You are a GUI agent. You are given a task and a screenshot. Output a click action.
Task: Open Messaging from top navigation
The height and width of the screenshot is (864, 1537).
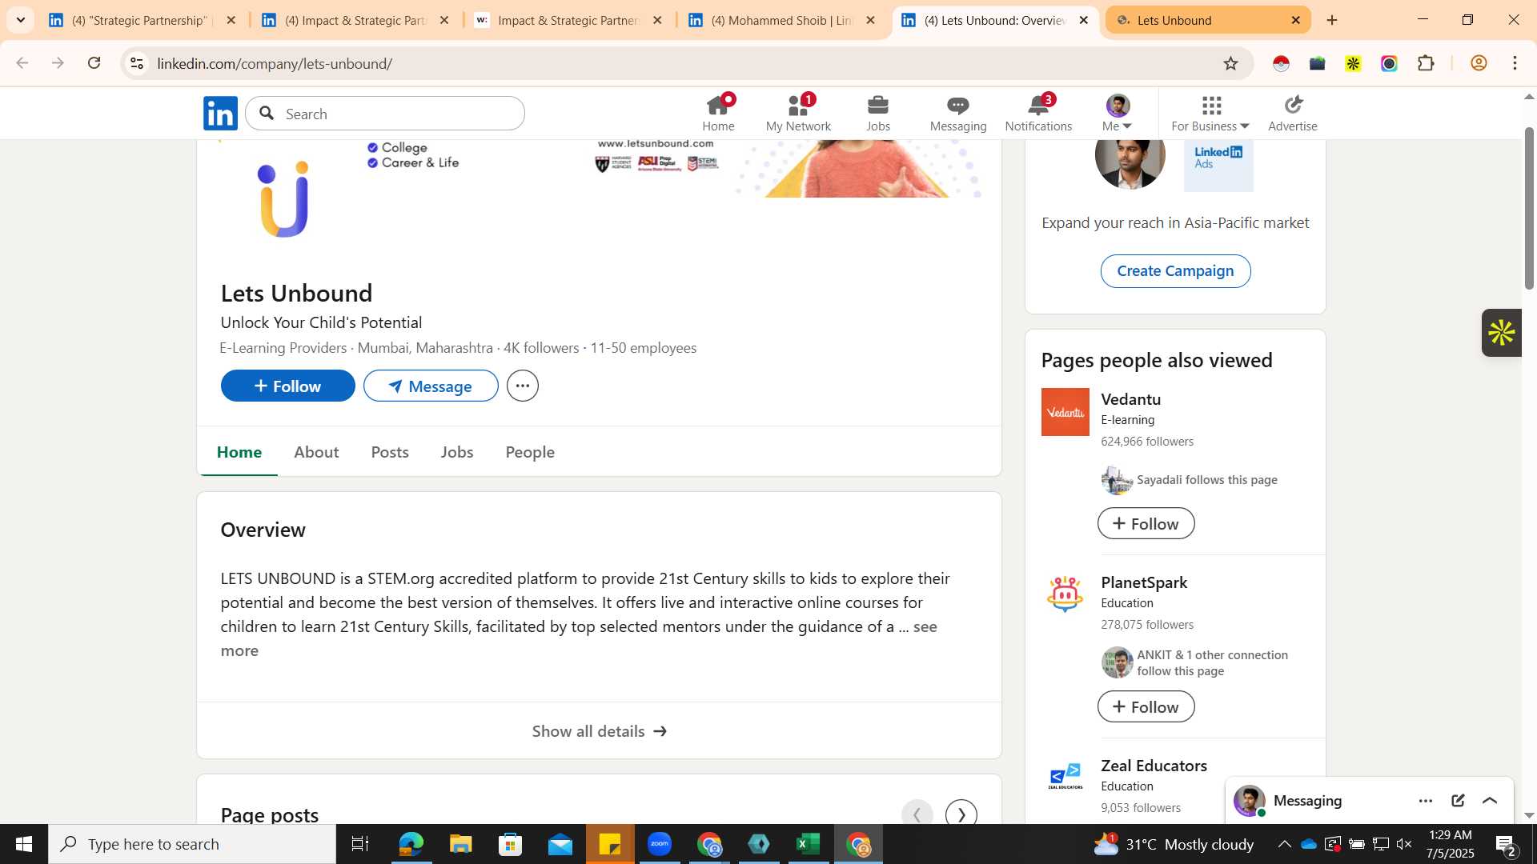pos(958,113)
